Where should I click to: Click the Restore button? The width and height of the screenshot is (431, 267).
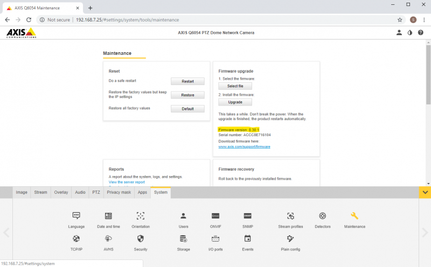(187, 95)
